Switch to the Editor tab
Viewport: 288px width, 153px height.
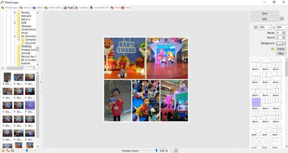click(38, 8)
